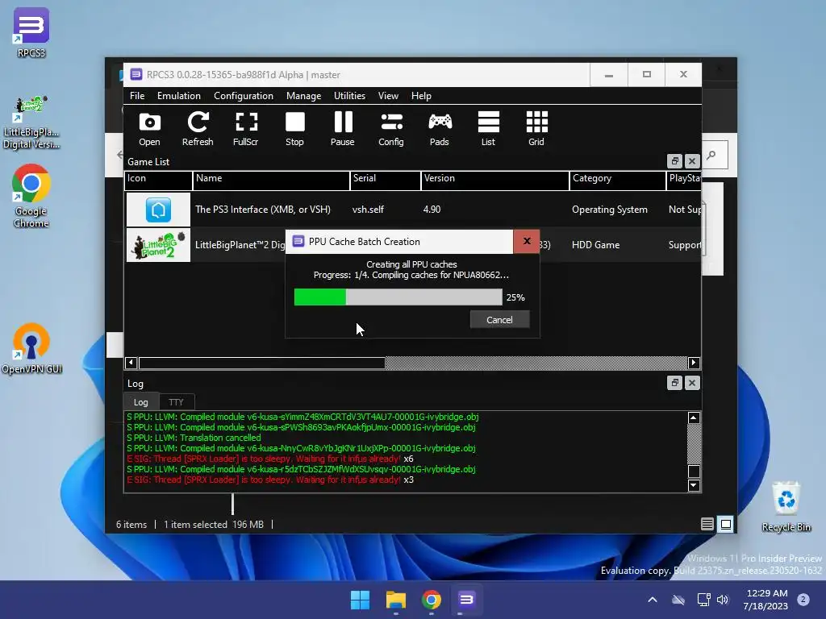Open the File menu
Viewport: 826px width, 619px height.
point(137,96)
